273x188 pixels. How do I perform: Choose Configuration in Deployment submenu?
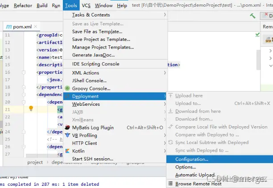[220, 159]
